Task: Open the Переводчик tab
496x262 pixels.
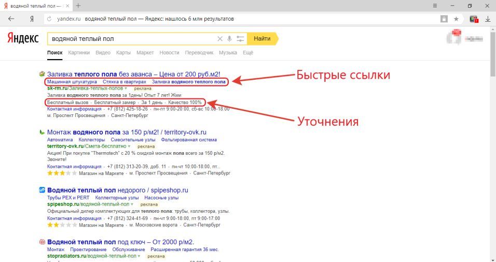Action: [199, 53]
